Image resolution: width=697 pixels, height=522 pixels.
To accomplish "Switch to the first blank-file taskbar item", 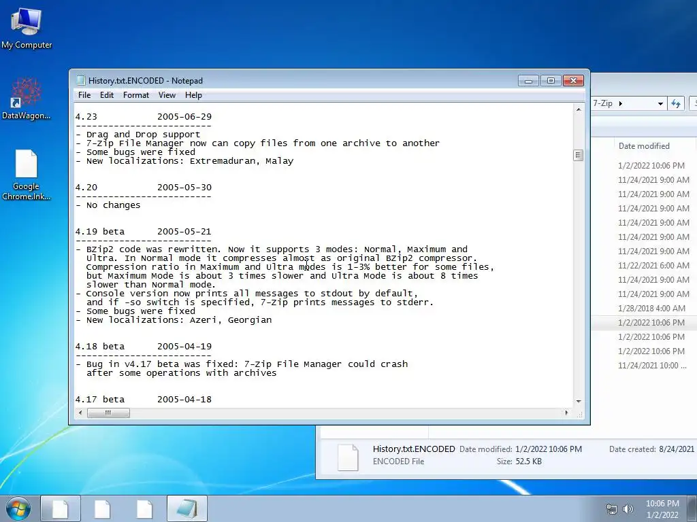I will (x=61, y=508).
